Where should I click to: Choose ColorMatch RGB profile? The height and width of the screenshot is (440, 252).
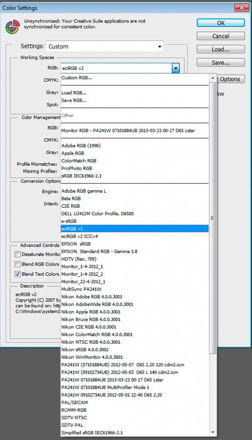pos(135,161)
